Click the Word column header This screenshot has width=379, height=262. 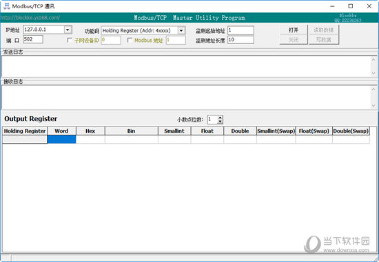[x=61, y=131]
